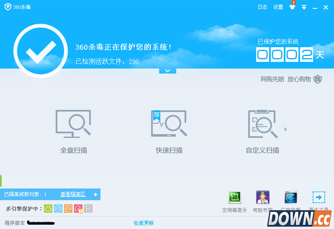
Task: Click the 多引擎保护中 label
Action: pos(23,209)
